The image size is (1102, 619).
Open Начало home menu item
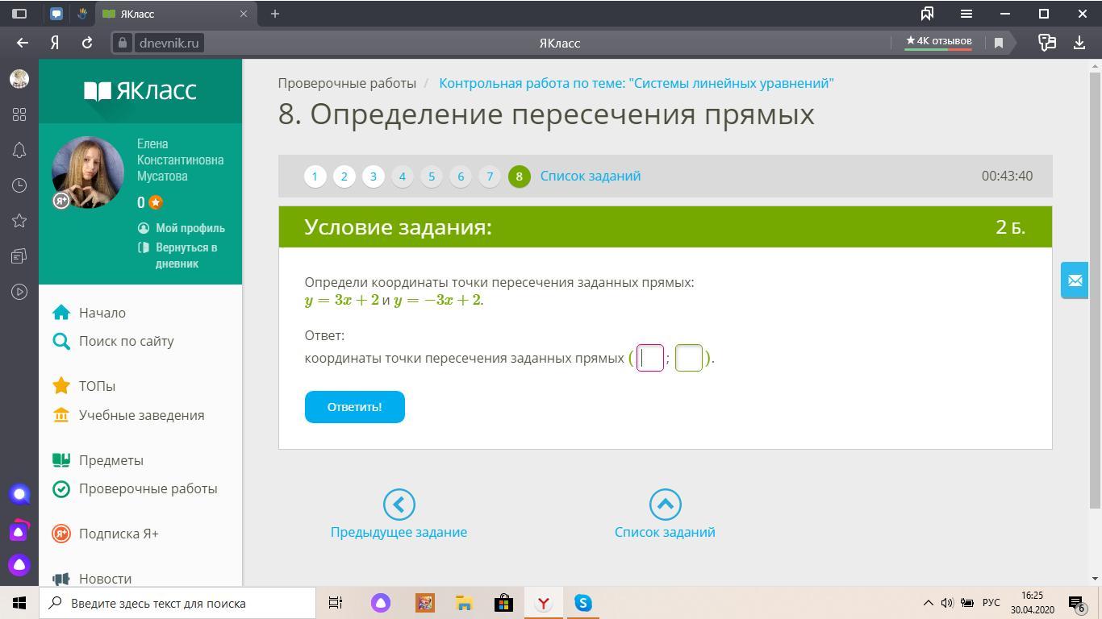(102, 313)
